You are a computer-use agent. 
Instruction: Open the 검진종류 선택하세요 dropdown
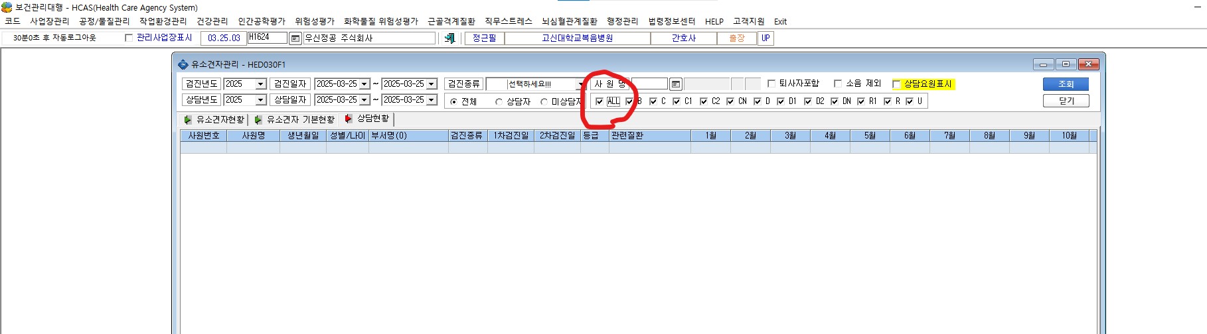(x=581, y=84)
